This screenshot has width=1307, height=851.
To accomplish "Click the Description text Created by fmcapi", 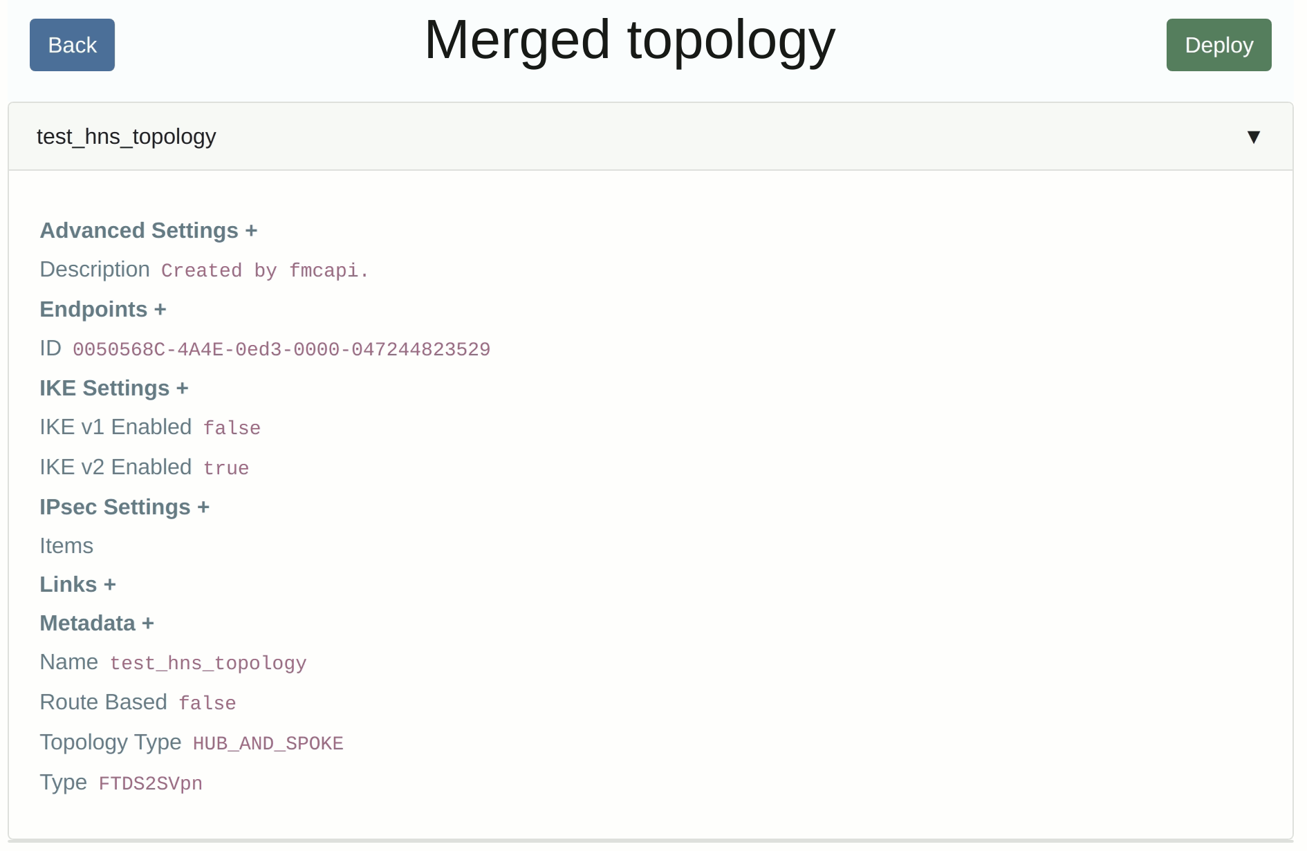I will coord(264,270).
